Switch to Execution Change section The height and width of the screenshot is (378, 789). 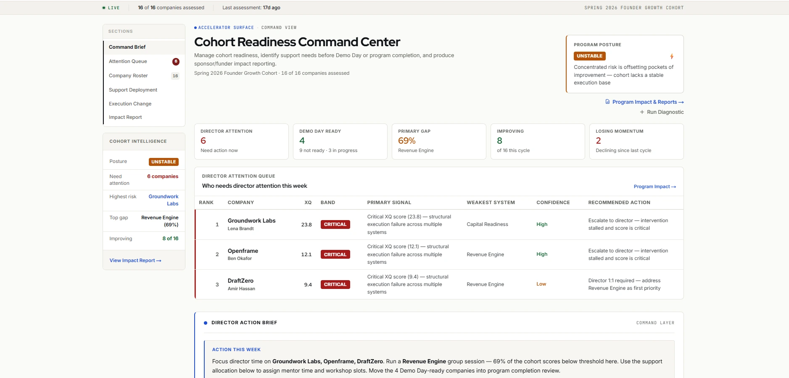pos(144,104)
